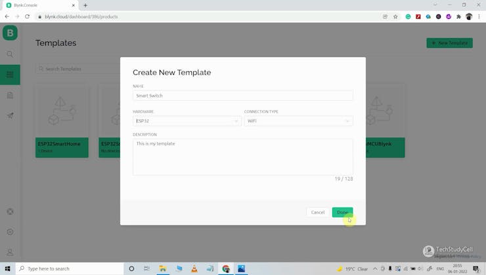
Task: Click the weather widget showing 19°C Clear
Action: [353, 269]
